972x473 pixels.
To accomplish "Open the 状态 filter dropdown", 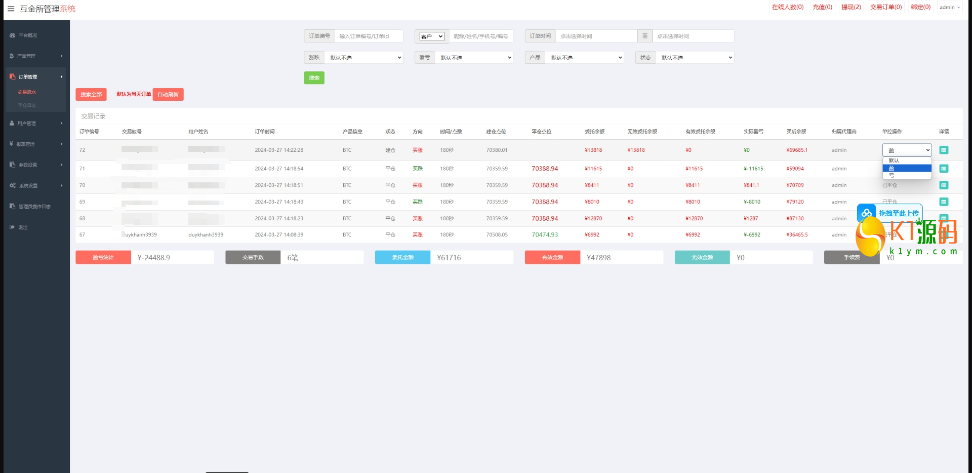I will click(695, 58).
